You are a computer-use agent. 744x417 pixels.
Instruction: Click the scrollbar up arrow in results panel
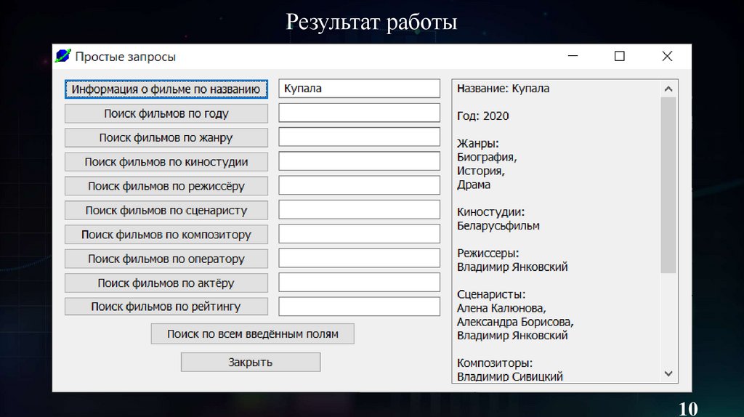(x=668, y=89)
